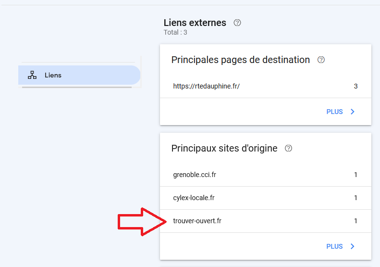Click help icon beside Liens externes heading
This screenshot has height=267, width=380.
[x=237, y=23]
